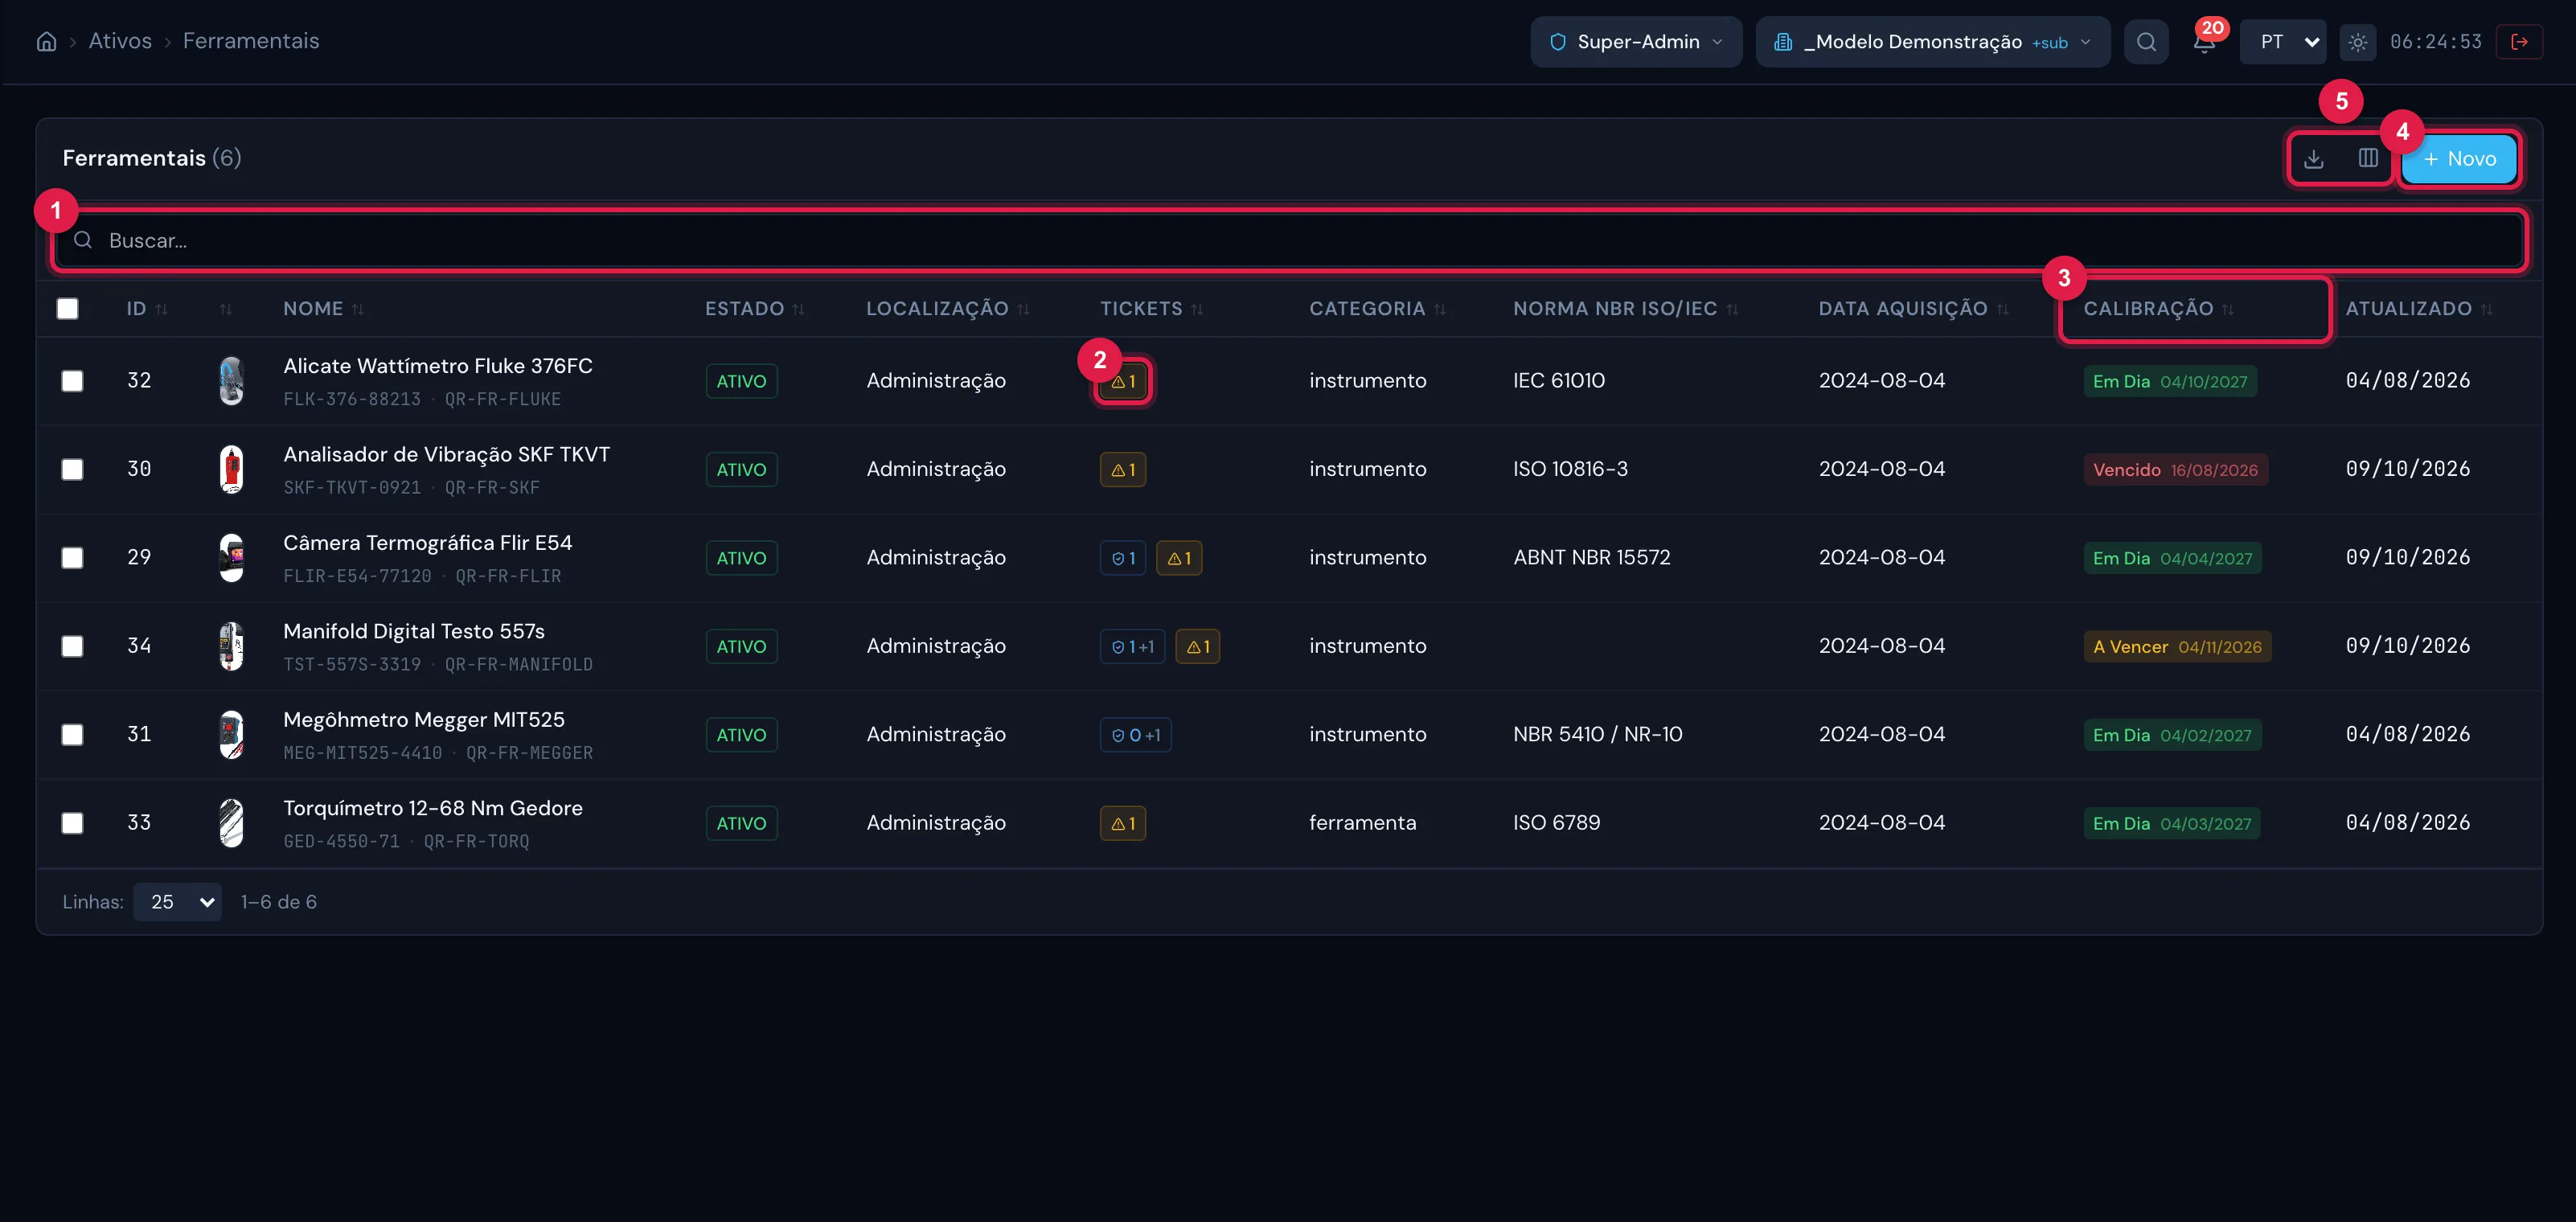Screen dimensions: 2576x1222
Task: Open warning ticket badge for Alicate Wattímetro
Action: click(x=1123, y=381)
